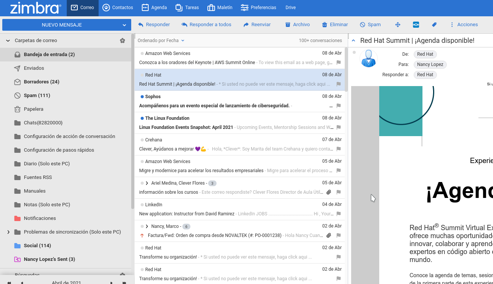Toggle the read dot in the reading pane header
The image size is (493, 284).
click(354, 52)
